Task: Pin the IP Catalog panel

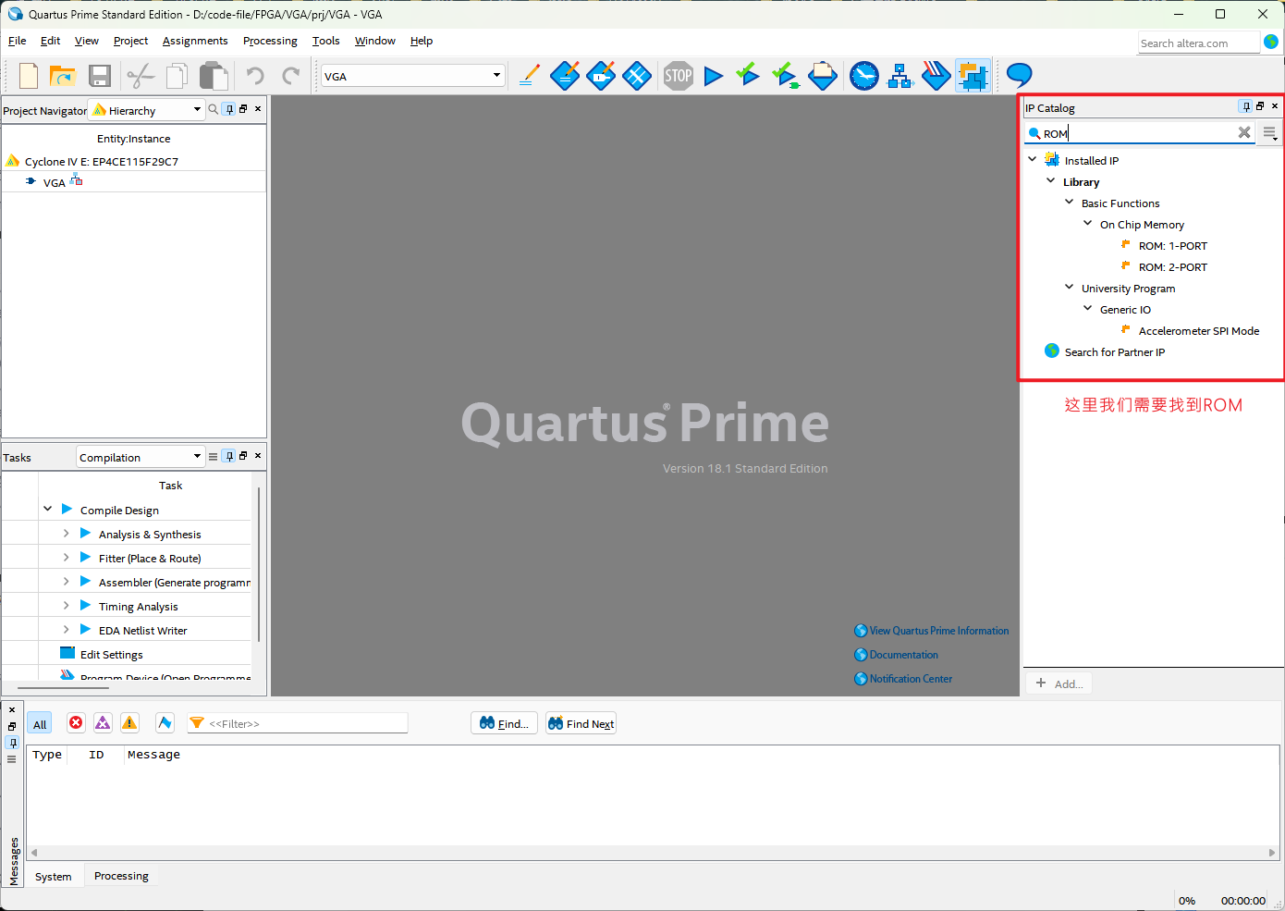Action: 1246,106
